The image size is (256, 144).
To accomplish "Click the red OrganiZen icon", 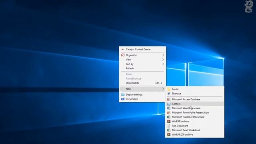I will (x=123, y=55).
